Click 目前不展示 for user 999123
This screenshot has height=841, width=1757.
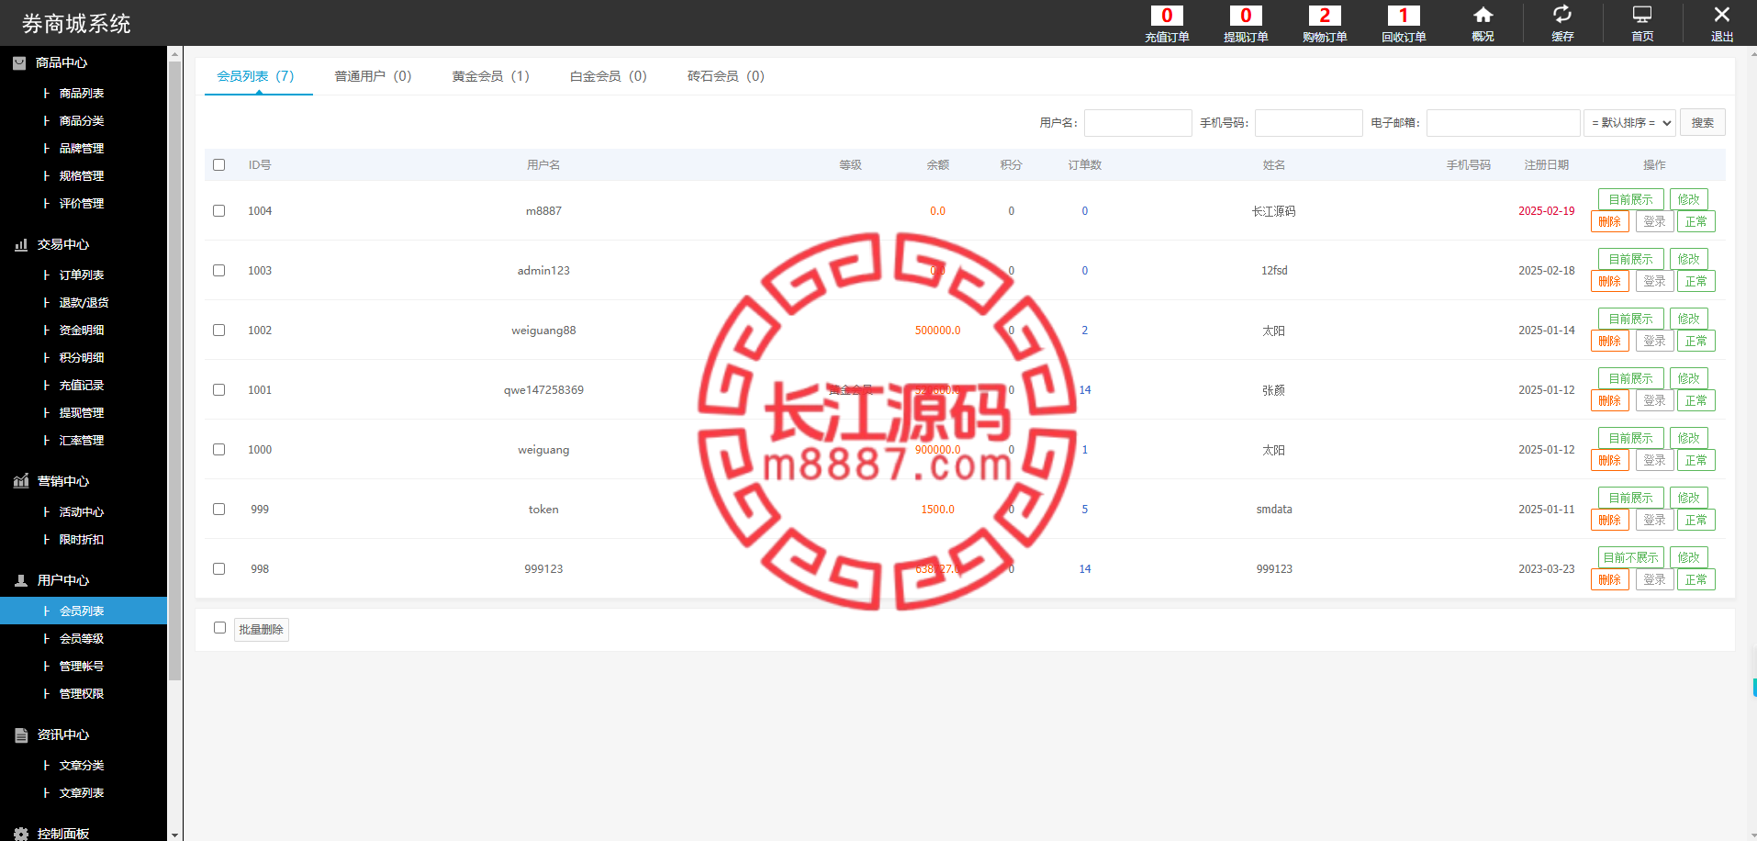(x=1630, y=557)
